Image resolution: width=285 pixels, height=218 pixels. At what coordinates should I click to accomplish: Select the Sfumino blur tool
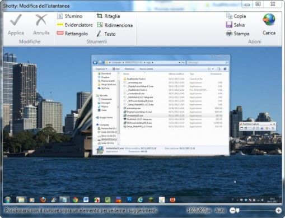(70, 16)
